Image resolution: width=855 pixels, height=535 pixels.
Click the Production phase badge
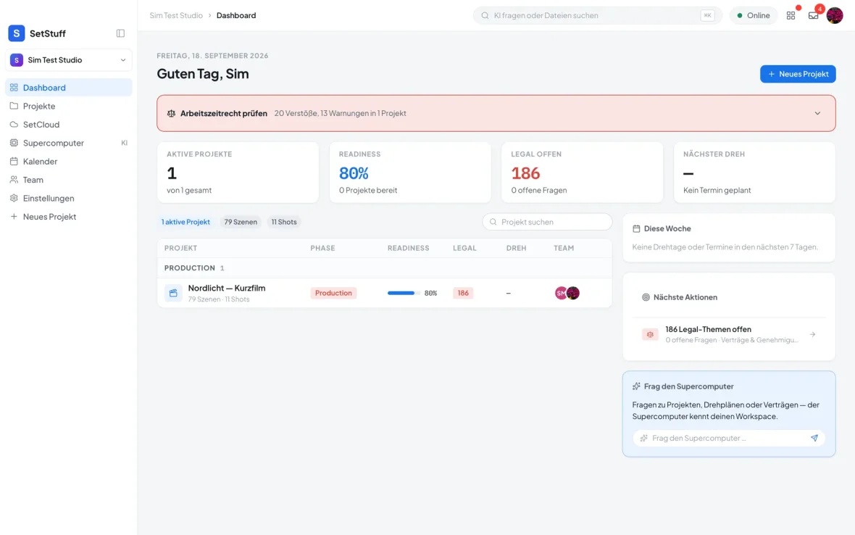point(333,293)
